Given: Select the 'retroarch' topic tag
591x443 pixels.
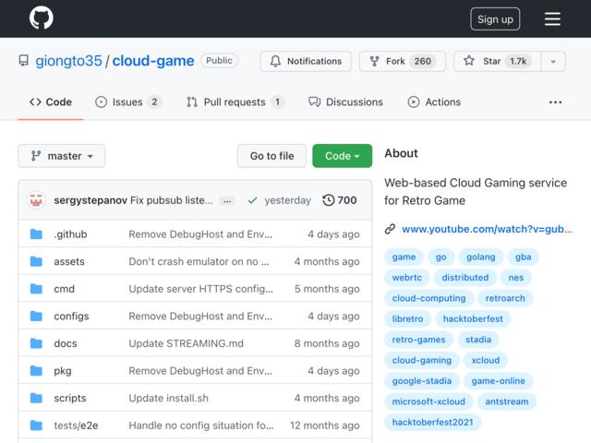Looking at the screenshot, I should 505,298.
